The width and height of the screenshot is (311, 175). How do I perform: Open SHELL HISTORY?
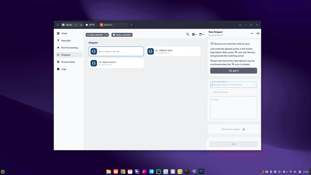pyautogui.click(x=122, y=35)
